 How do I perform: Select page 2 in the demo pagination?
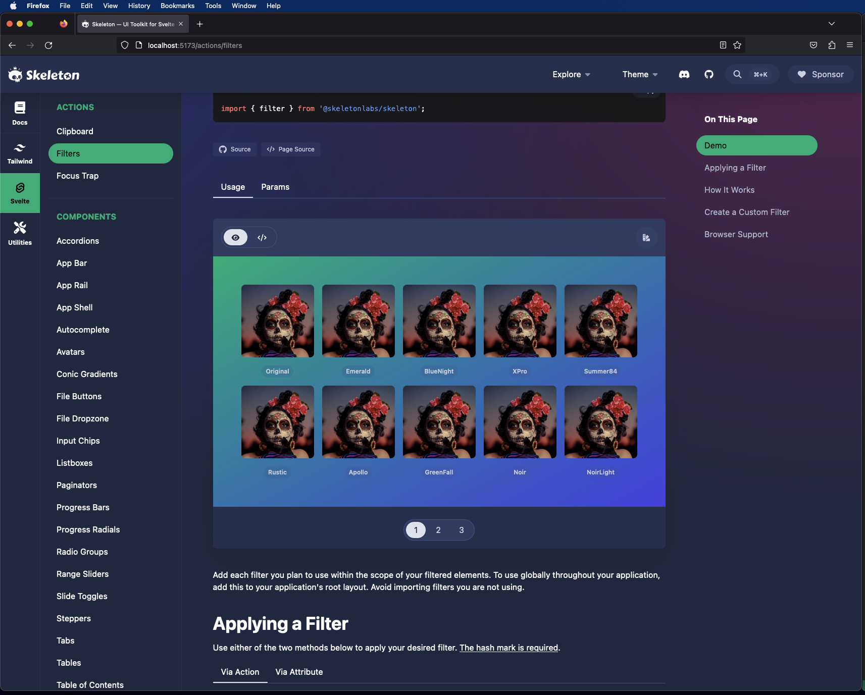point(438,530)
